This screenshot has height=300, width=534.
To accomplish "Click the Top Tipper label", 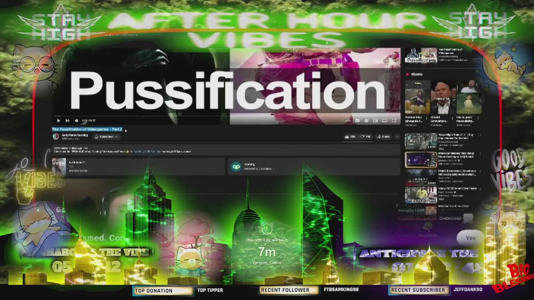I will [x=210, y=290].
